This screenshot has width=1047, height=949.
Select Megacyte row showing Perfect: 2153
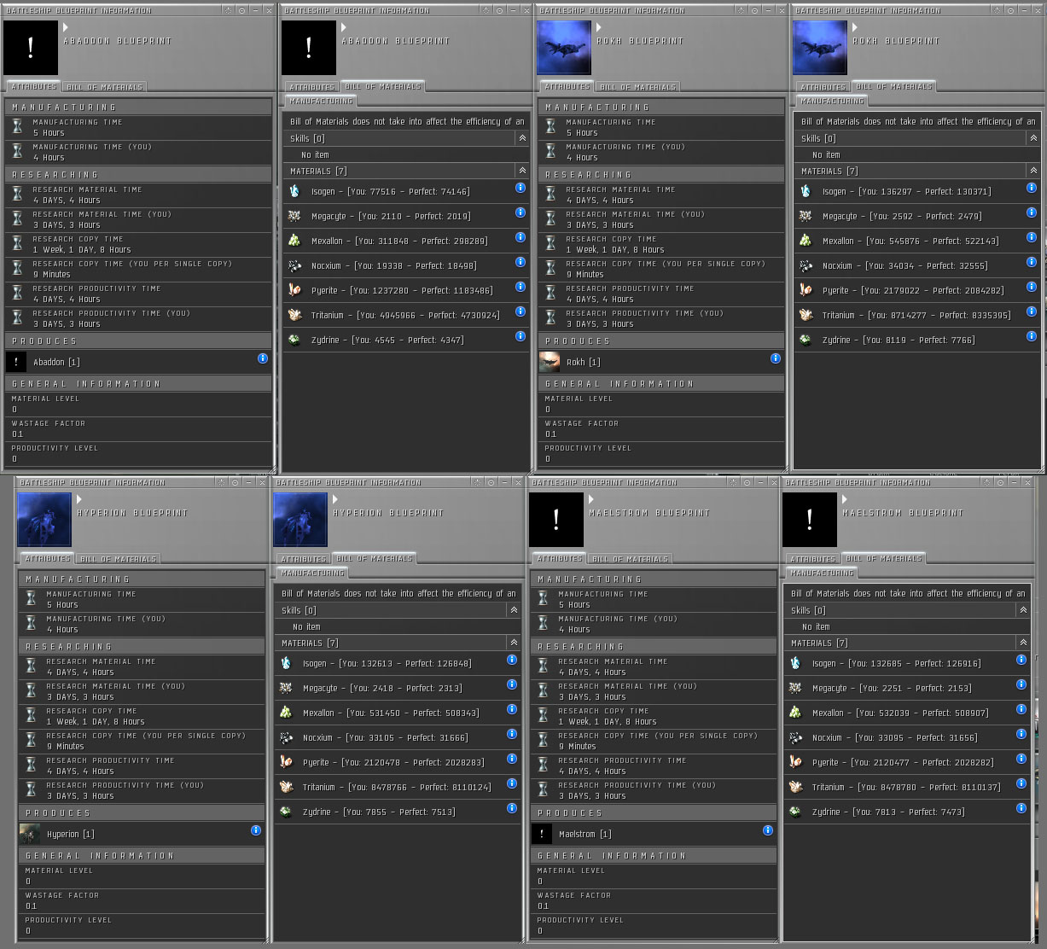[907, 688]
